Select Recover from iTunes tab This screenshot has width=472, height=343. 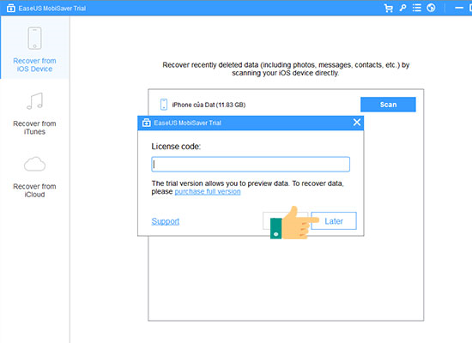pyautogui.click(x=35, y=114)
